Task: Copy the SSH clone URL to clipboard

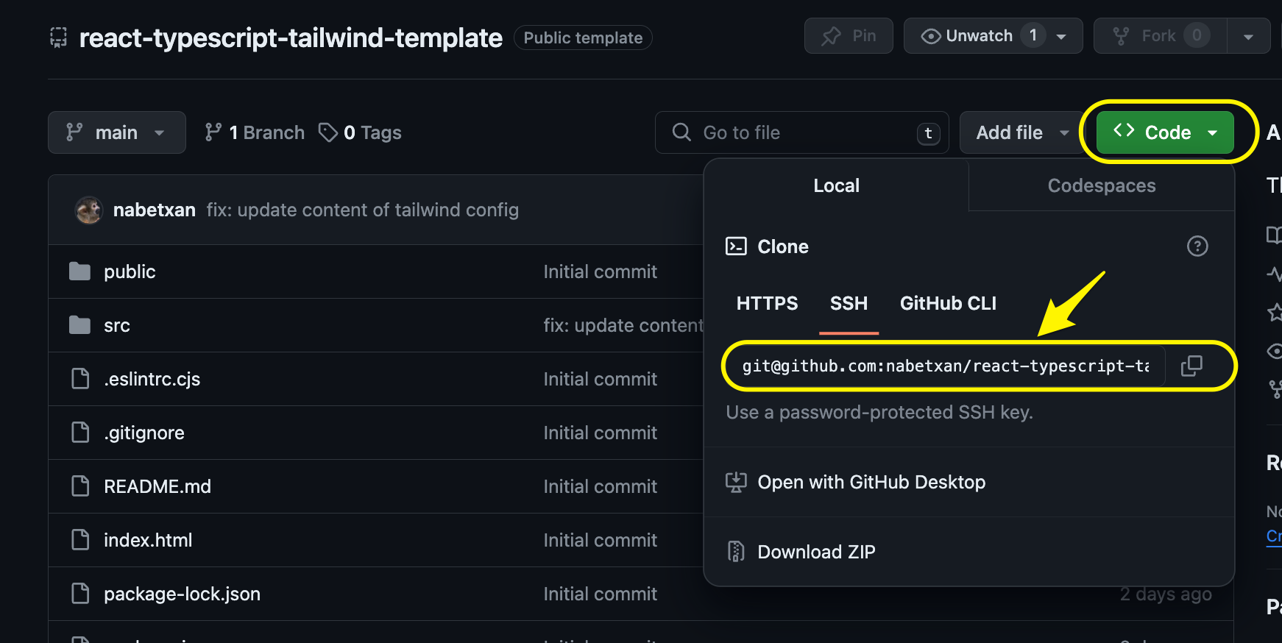Action: coord(1191,366)
